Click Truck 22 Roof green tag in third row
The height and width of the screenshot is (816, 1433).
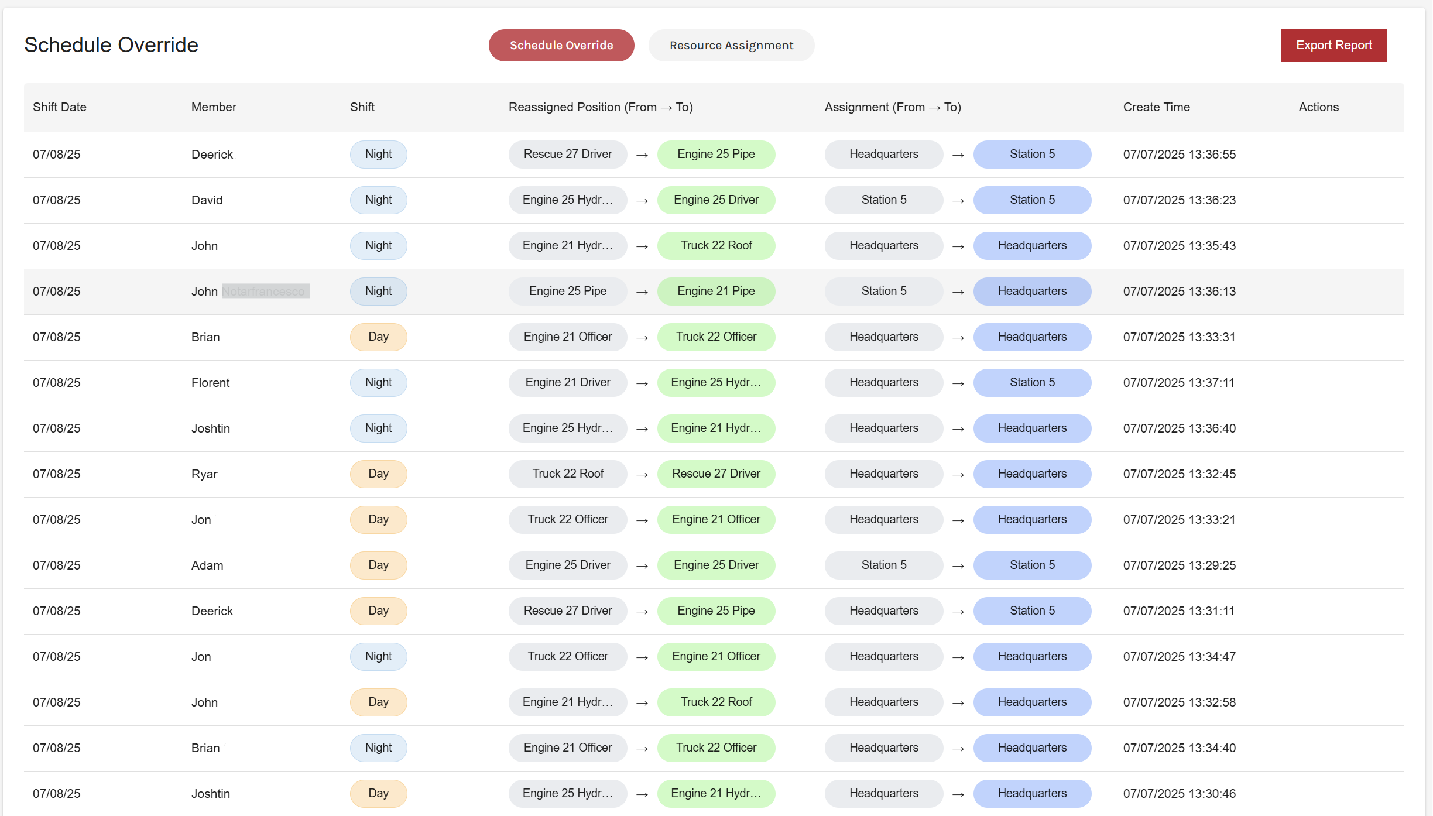[715, 245]
